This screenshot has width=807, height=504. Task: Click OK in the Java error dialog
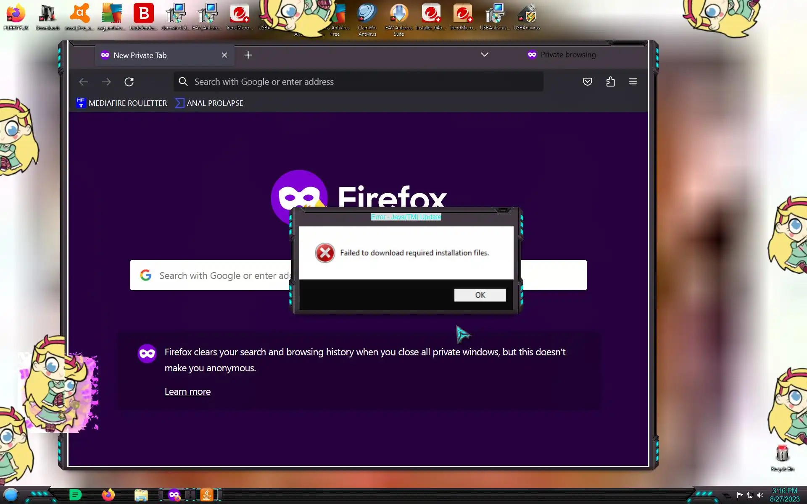tap(480, 295)
